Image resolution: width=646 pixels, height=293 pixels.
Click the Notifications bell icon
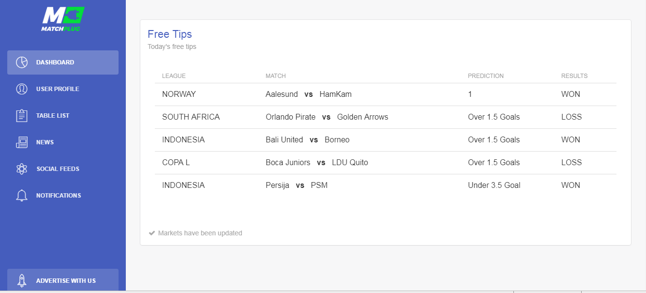click(x=21, y=196)
